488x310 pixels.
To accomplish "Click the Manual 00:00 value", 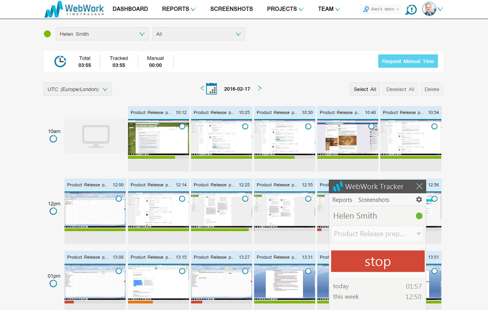I will pyautogui.click(x=155, y=65).
